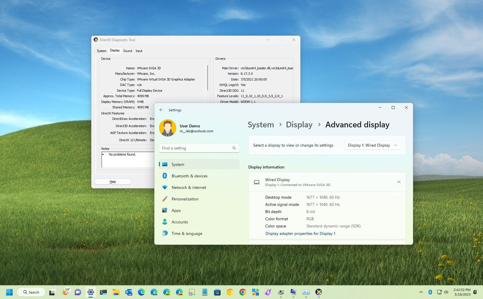Image resolution: width=483 pixels, height=299 pixels.
Task: Open Microsoft Edge Beta from the taskbar
Action: 154,292
